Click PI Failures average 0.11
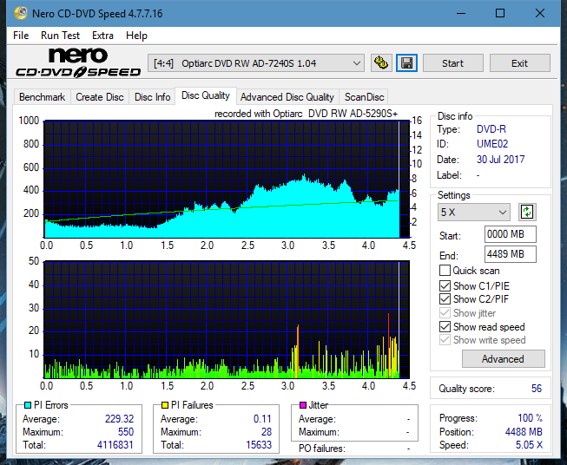Viewport: 567px width, 465px height. click(262, 419)
